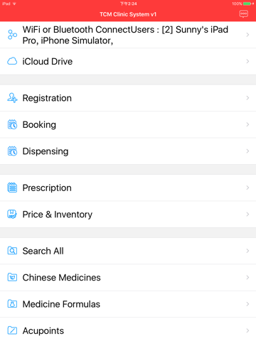Tap the Medicine Formulas flask folder icon
Screen dimensions: 256x341
(x=12, y=303)
